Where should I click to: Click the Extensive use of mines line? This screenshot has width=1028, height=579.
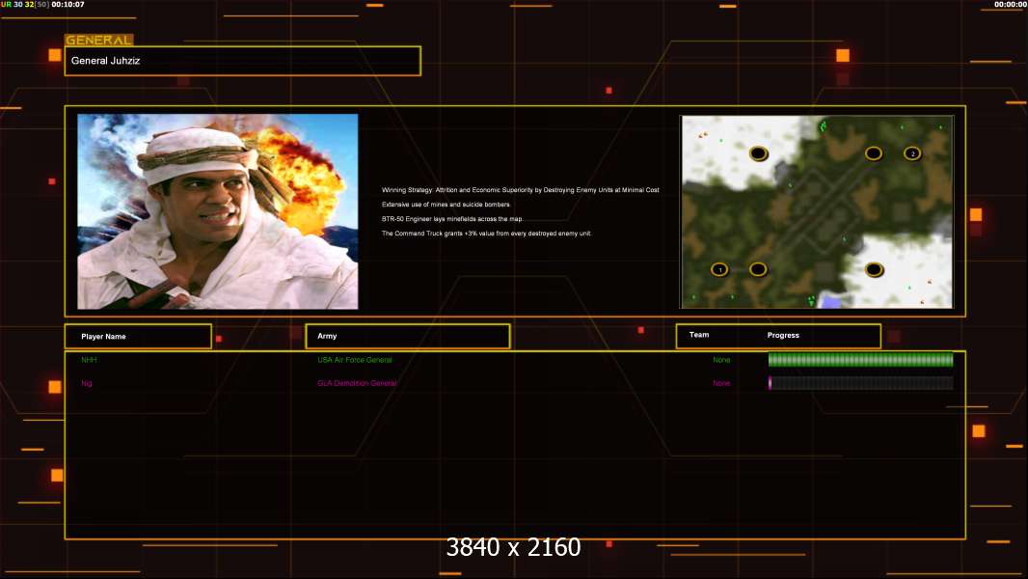click(446, 205)
